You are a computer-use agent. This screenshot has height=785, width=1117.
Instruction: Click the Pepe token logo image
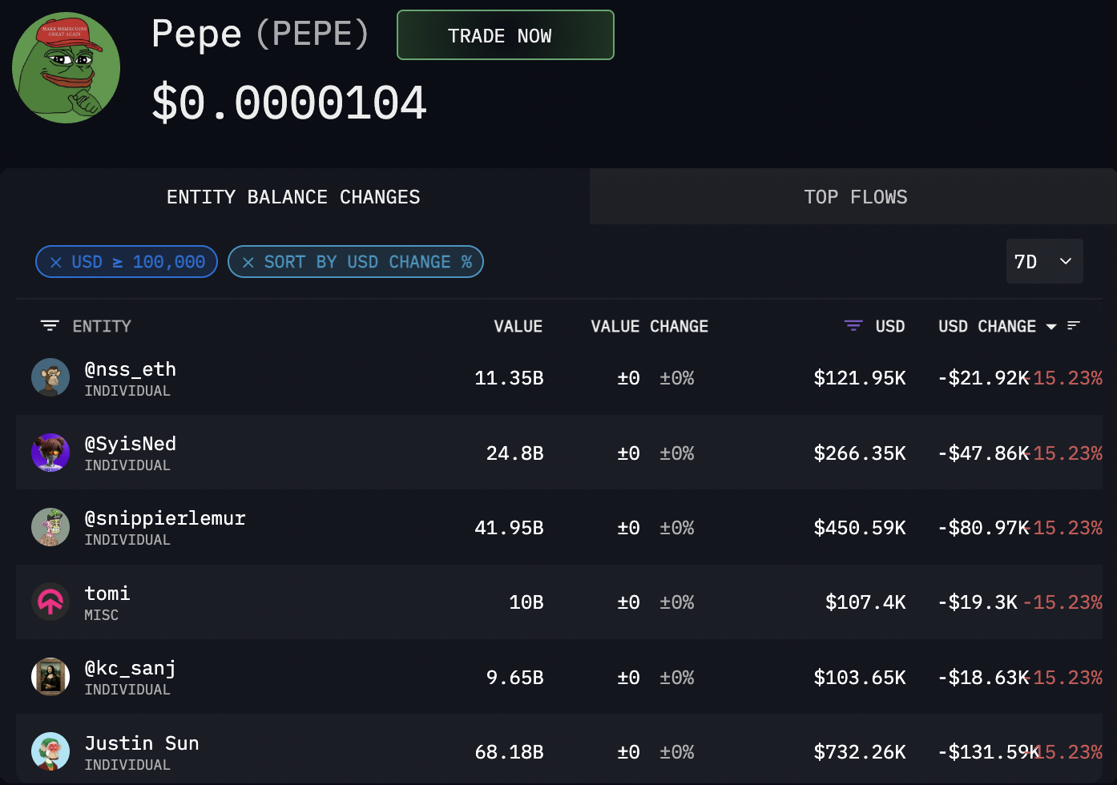67,68
